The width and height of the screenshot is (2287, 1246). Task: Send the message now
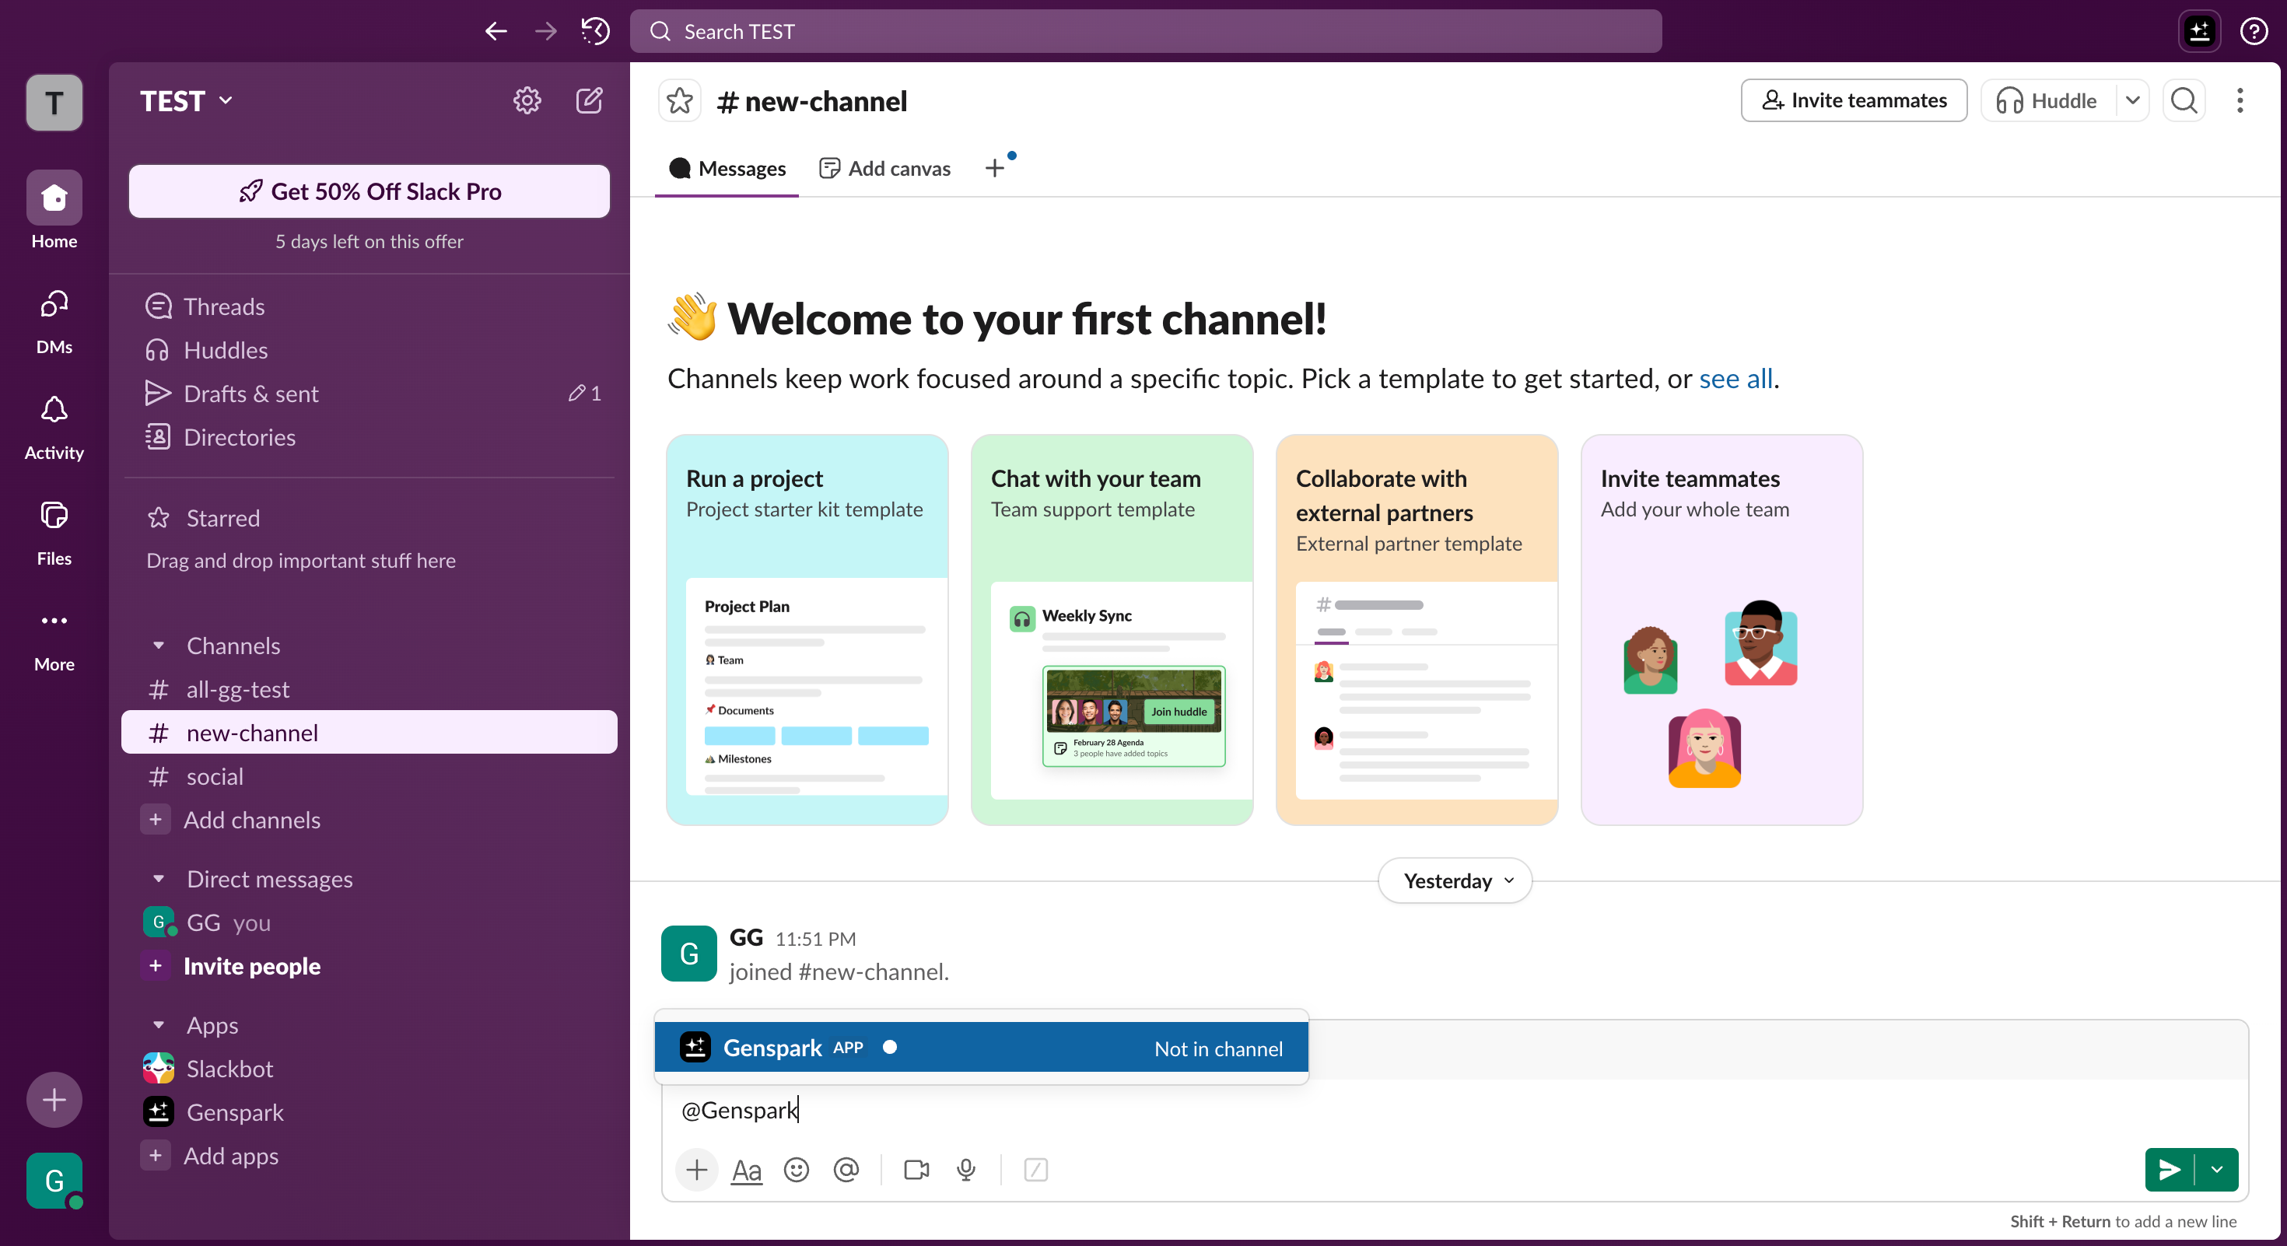click(x=2169, y=1170)
